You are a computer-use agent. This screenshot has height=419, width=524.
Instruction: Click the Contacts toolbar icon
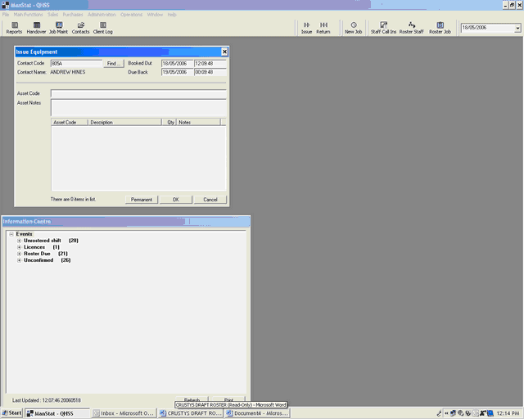click(80, 28)
